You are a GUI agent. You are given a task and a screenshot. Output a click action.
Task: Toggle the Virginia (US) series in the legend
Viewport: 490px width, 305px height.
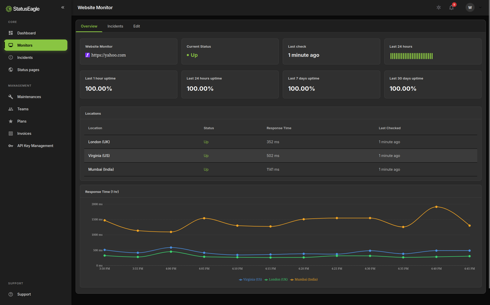(x=250, y=280)
